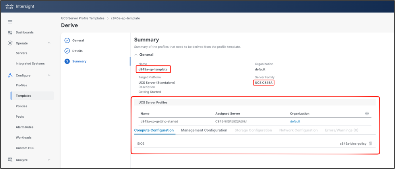Click the Cisco Intersight logo

[x=19, y=6]
